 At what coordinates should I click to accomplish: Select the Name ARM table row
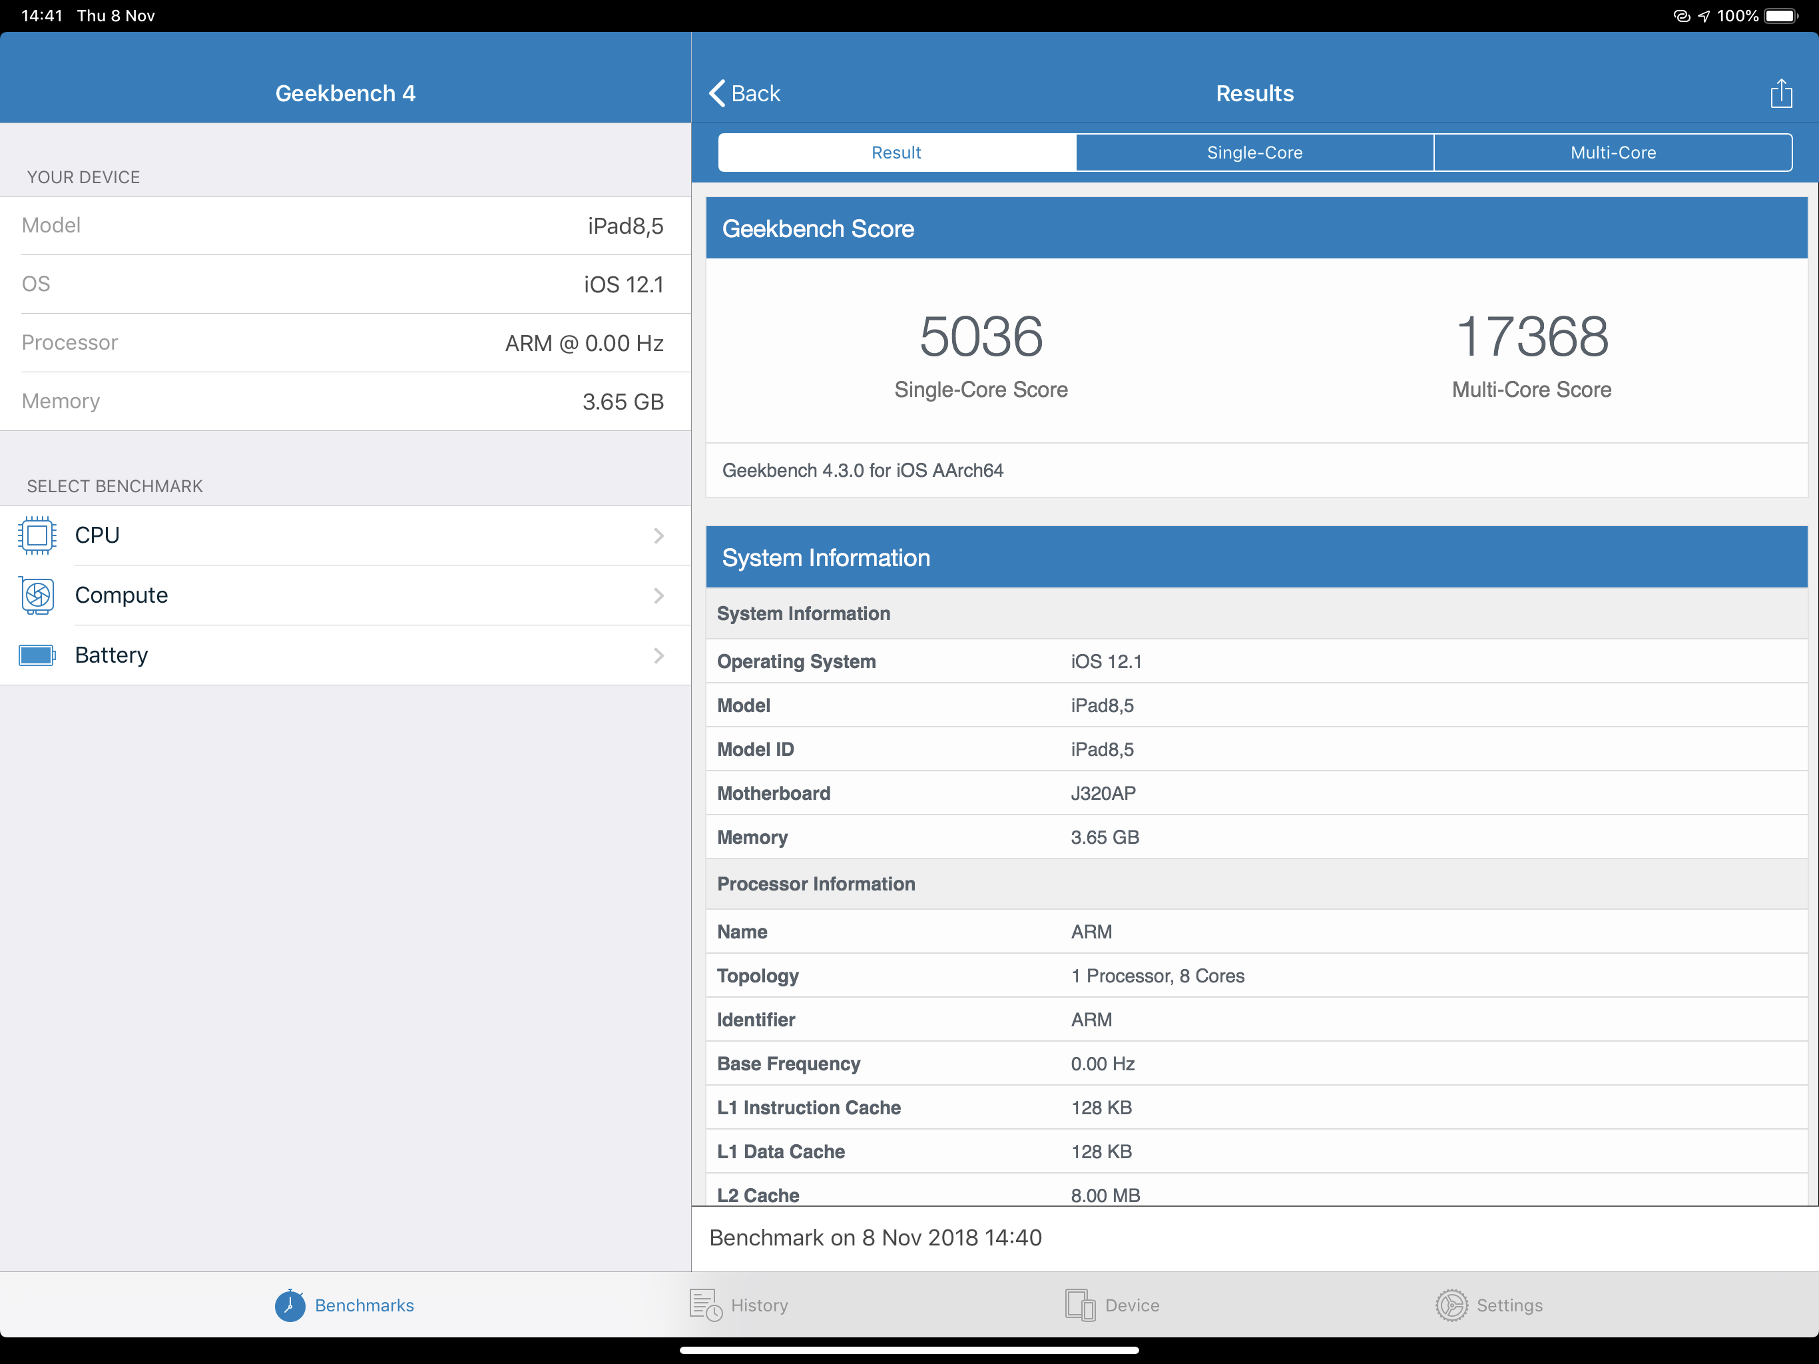[1256, 932]
